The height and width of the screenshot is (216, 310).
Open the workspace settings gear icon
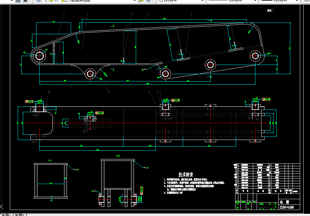pyautogui.click(x=18, y=1)
